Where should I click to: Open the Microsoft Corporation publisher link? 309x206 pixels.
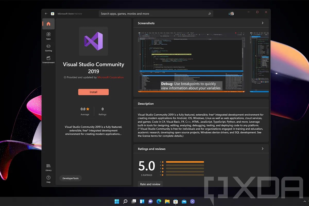pos(110,77)
